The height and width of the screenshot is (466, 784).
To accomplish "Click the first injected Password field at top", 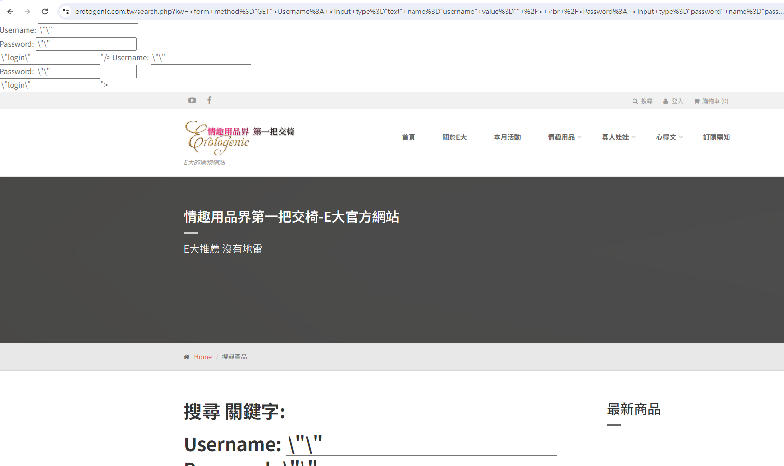I will pyautogui.click(x=86, y=44).
